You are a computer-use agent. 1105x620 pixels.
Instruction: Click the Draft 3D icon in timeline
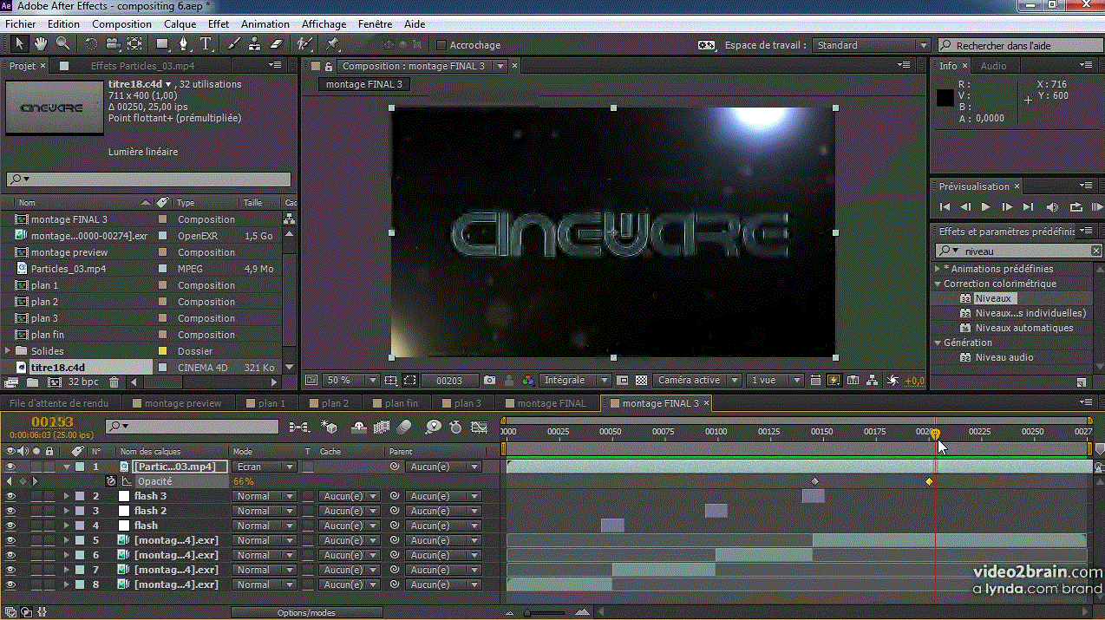click(x=329, y=427)
